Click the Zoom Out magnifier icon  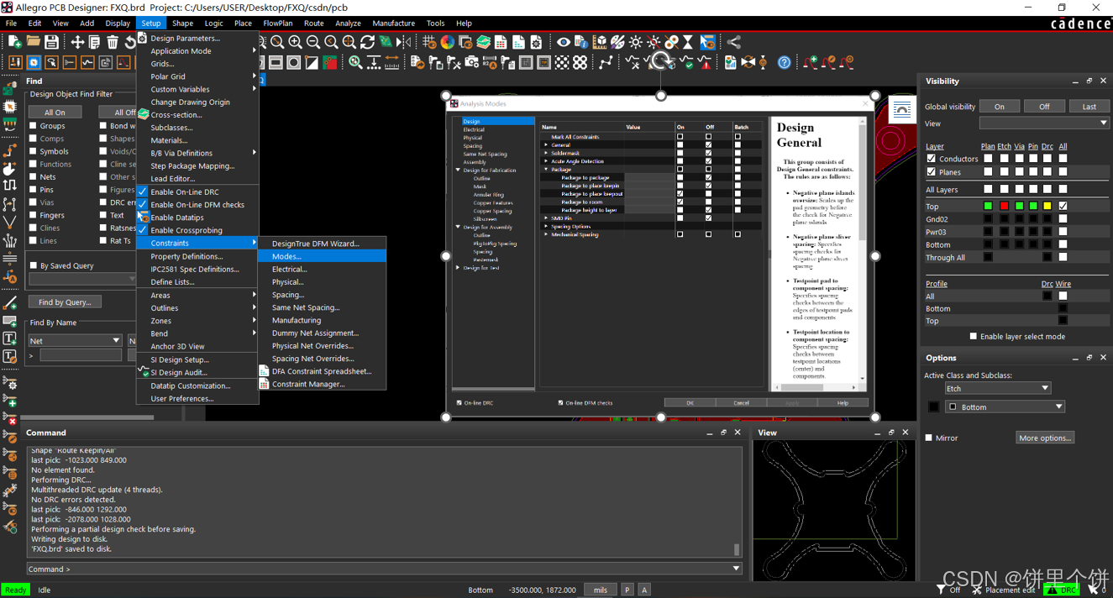tap(313, 42)
